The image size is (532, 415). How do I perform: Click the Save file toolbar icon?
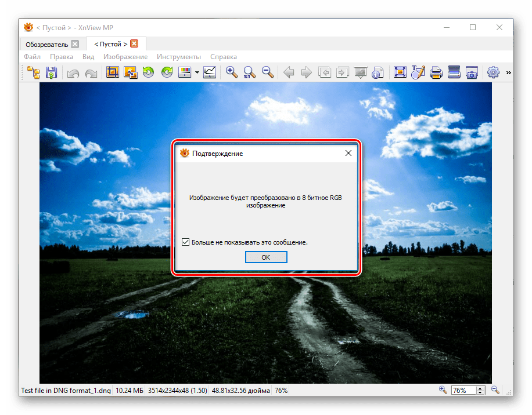click(x=51, y=72)
